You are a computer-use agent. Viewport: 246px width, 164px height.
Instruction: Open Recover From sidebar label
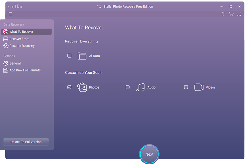point(19,39)
